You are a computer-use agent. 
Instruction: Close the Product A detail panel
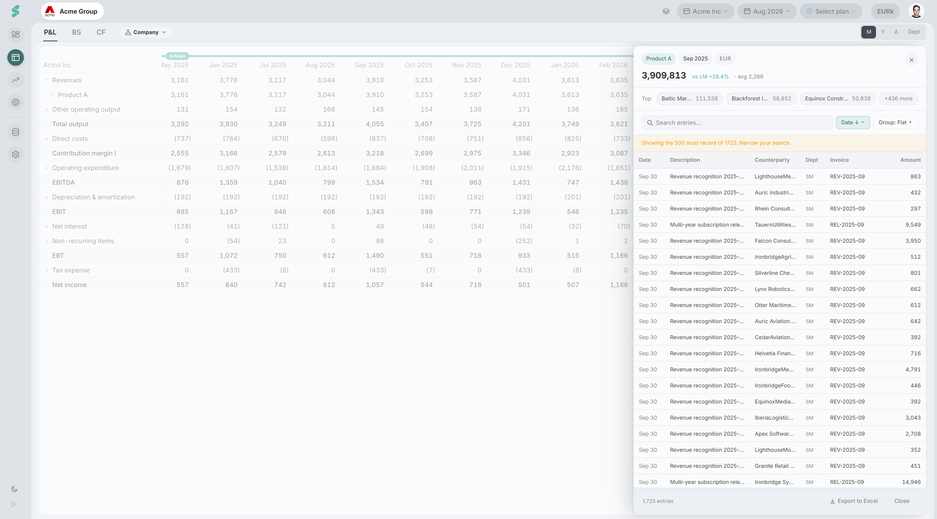(x=911, y=60)
